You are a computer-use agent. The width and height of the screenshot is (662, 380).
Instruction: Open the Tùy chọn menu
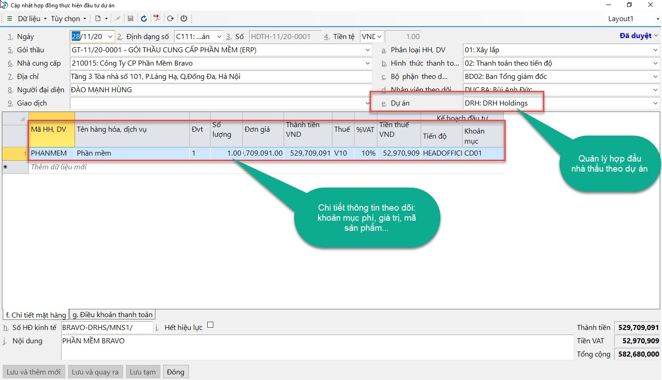[x=68, y=19]
